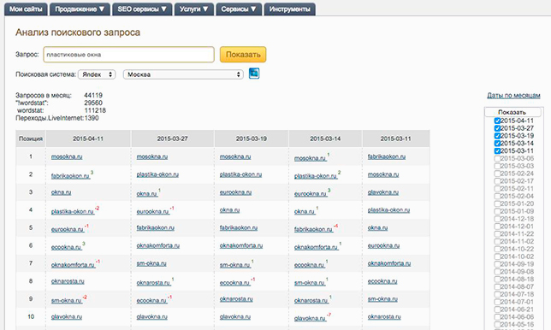This screenshot has height=330, width=551.
Task: Uncheck the 2015-03-14 date checkbox
Action: click(x=497, y=144)
